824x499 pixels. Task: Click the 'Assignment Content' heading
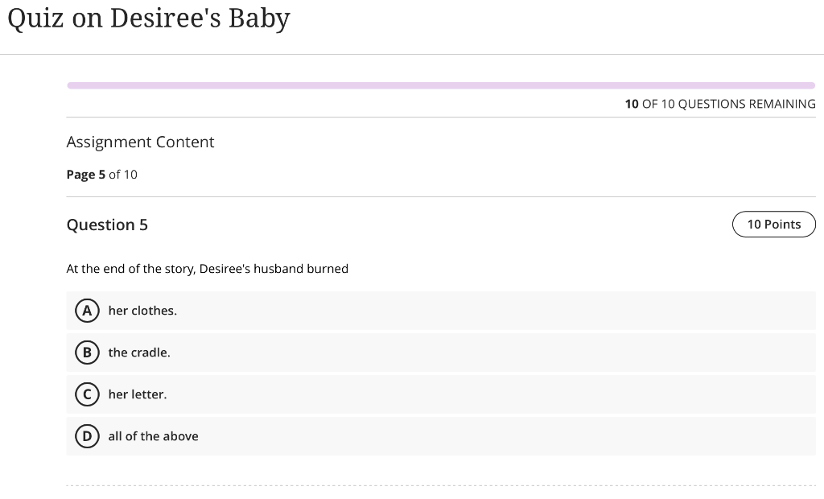(140, 142)
